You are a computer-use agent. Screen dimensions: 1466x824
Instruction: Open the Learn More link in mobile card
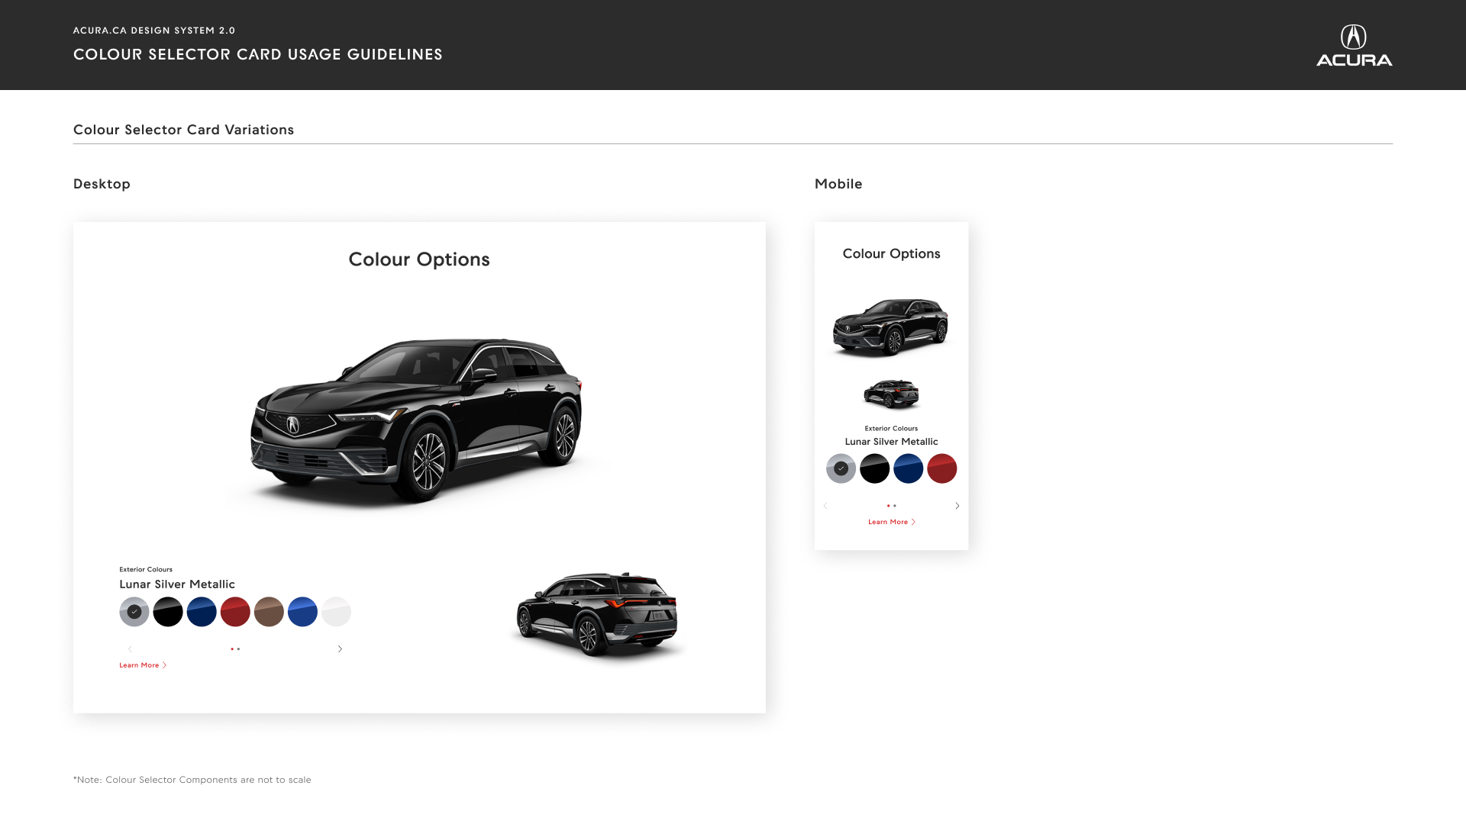(x=891, y=522)
